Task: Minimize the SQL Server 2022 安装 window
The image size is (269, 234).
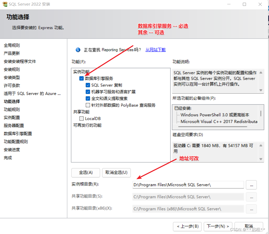Action: pyautogui.click(x=229, y=4)
